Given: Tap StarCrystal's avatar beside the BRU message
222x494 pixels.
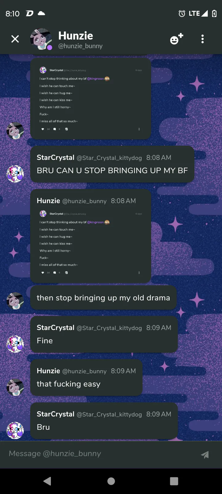Looking at the screenshot, I should 15,174.
